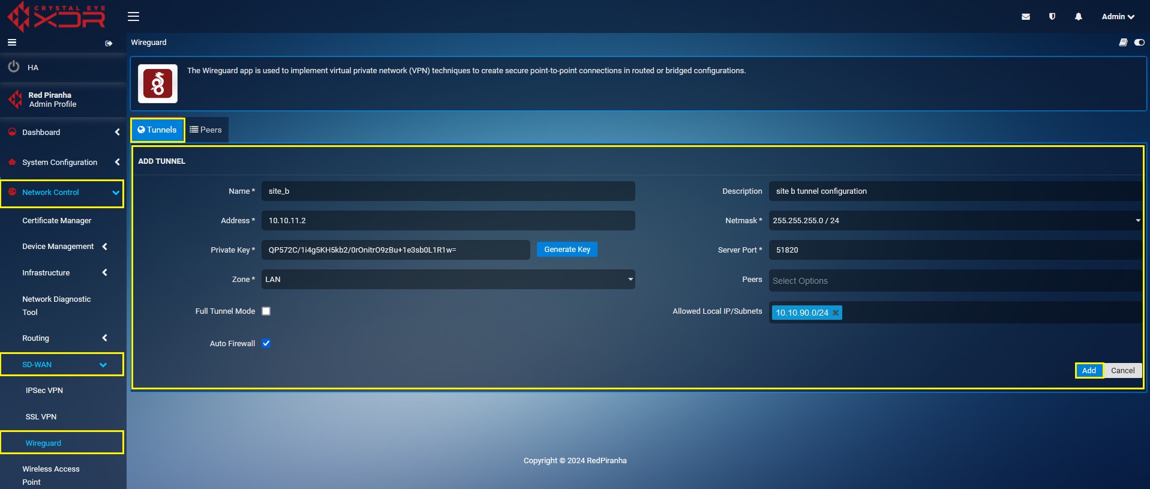Screen dimensions: 1150x489
Task: Click the shield icon in the top bar
Action: pos(1052,17)
